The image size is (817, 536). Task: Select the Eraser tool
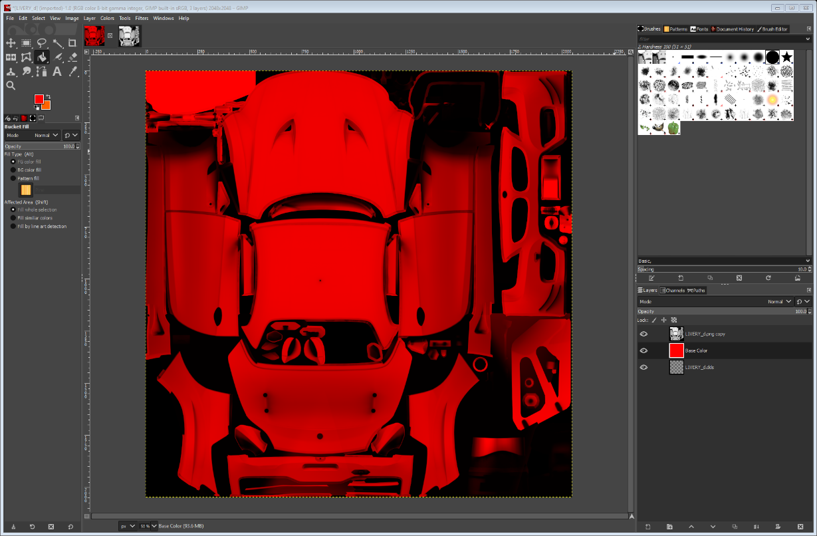72,57
